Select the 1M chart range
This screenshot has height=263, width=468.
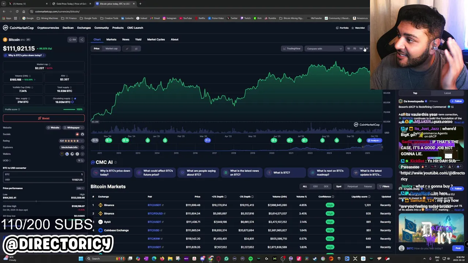pyautogui.click(x=361, y=49)
